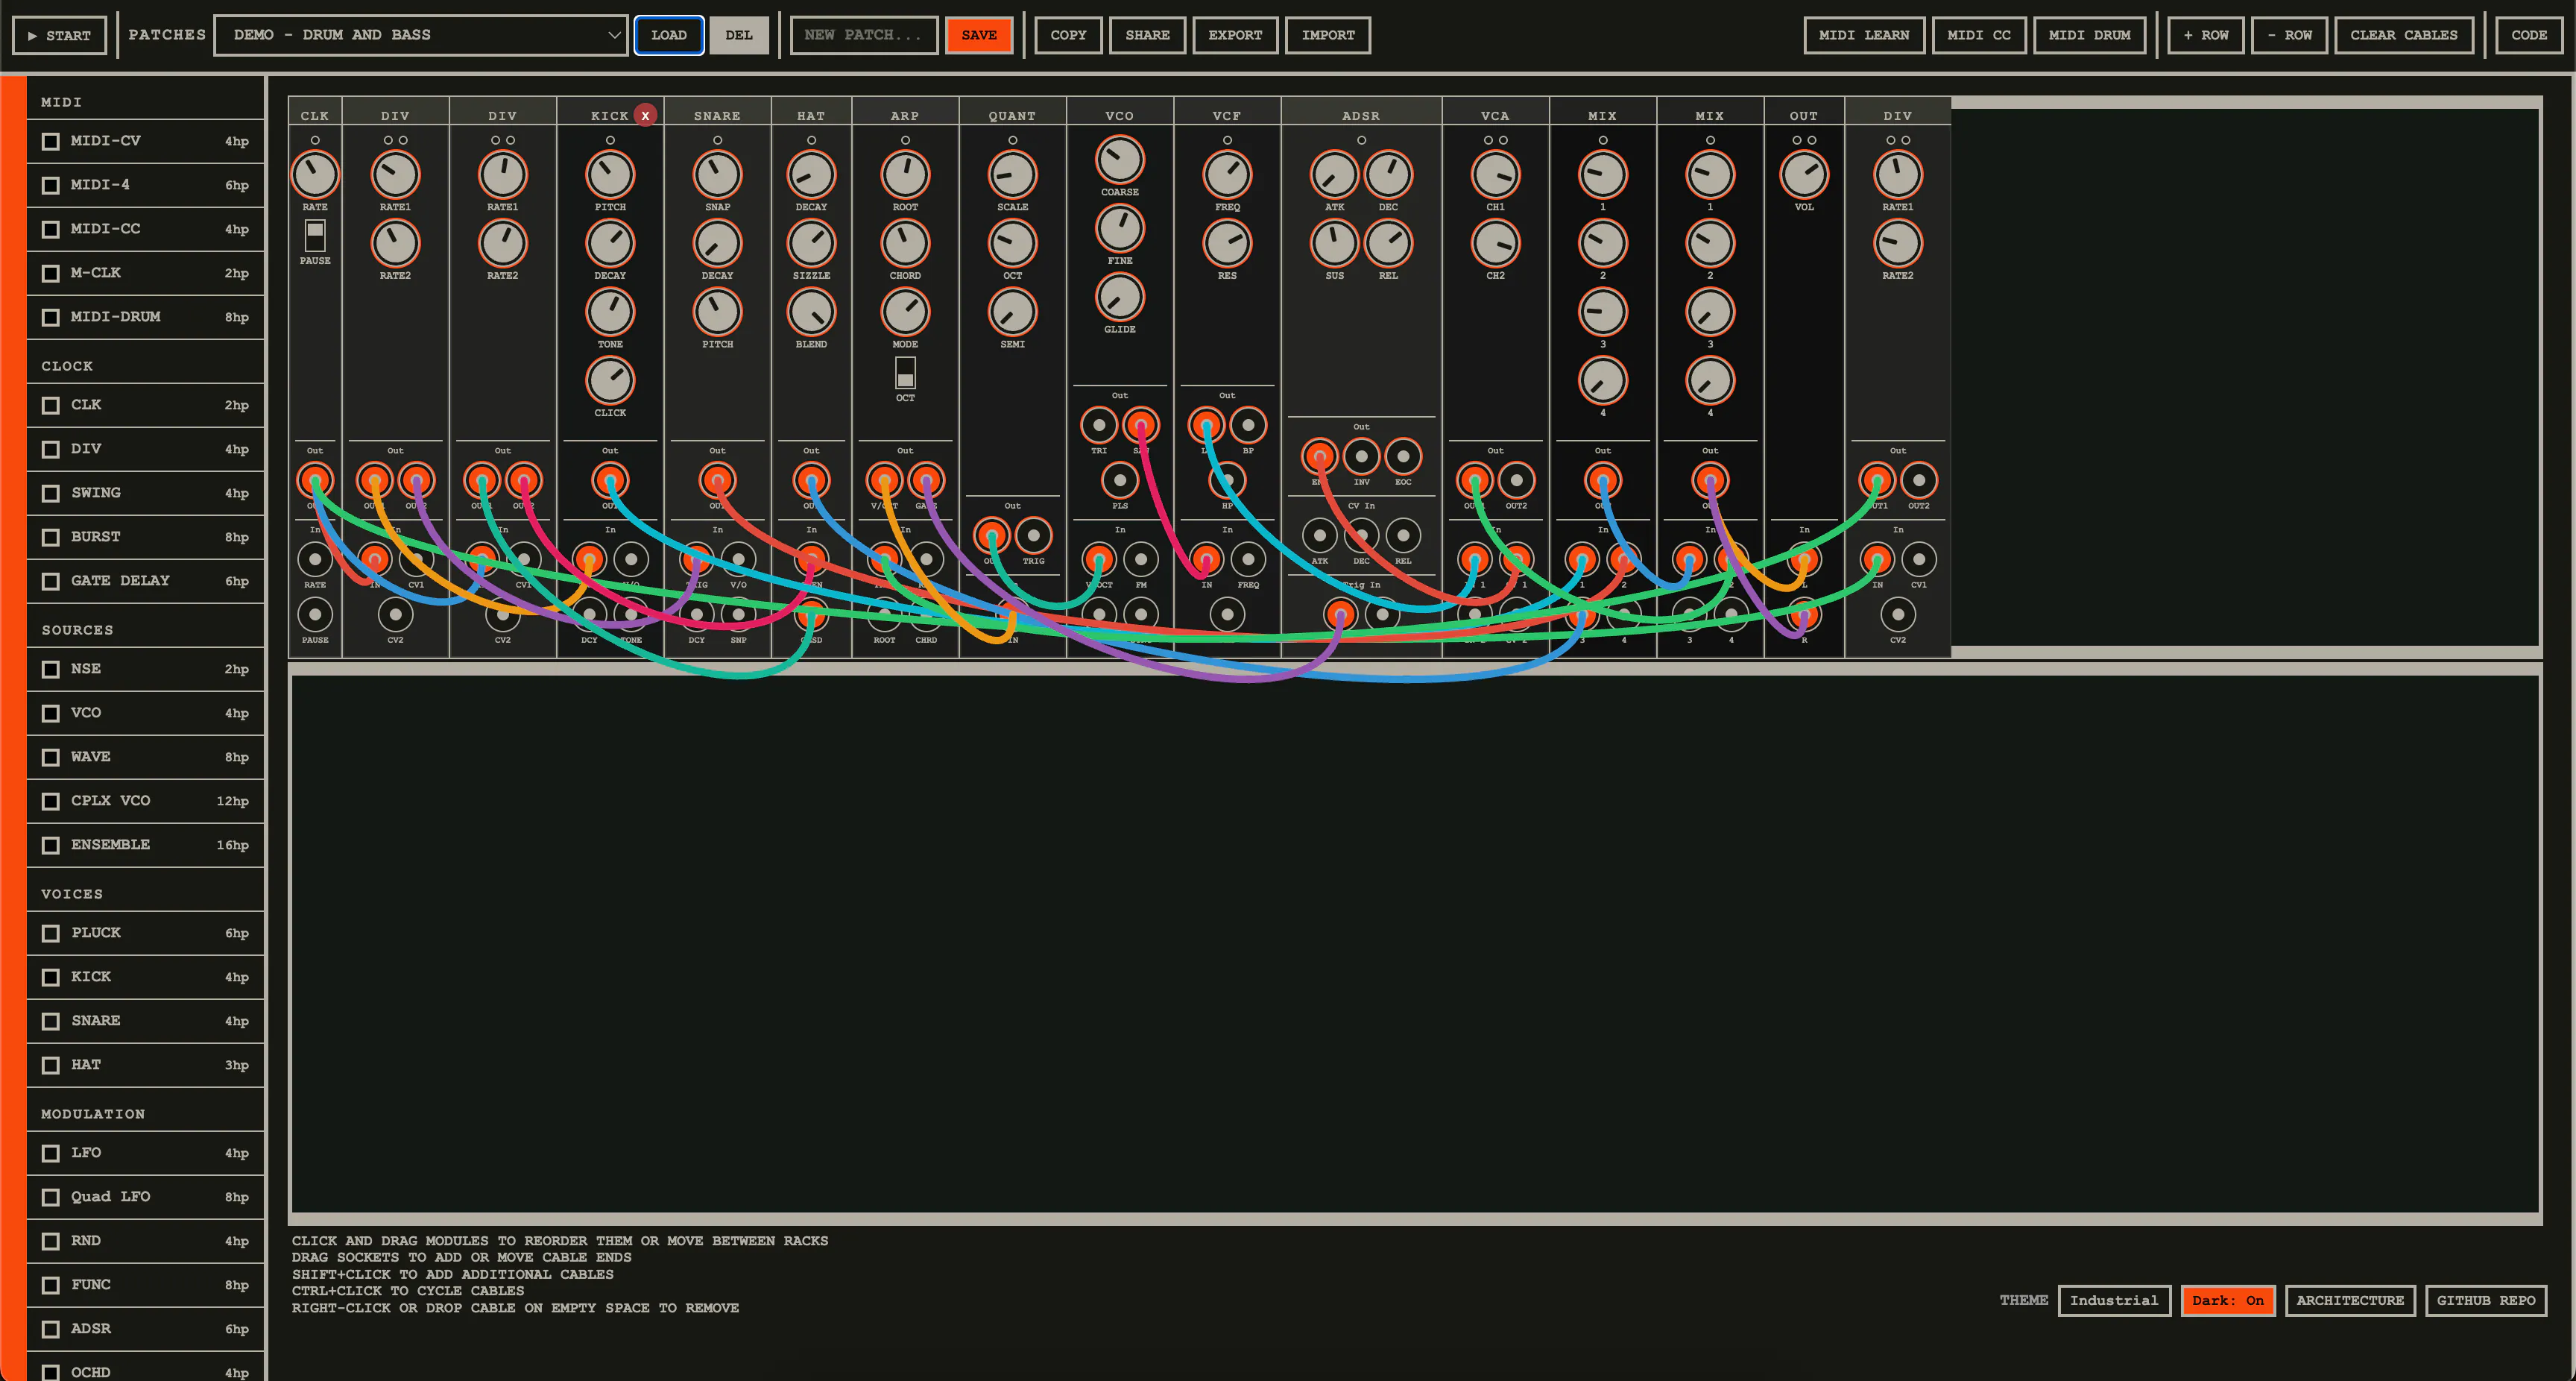This screenshot has height=1381, width=2576.
Task: Click the VCO module COARSE knob
Action: [x=1120, y=160]
